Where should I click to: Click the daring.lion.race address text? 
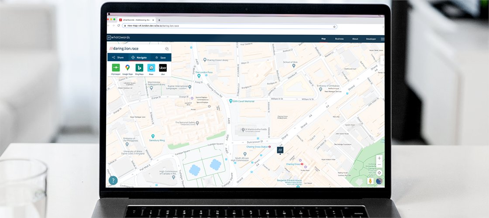(126, 48)
